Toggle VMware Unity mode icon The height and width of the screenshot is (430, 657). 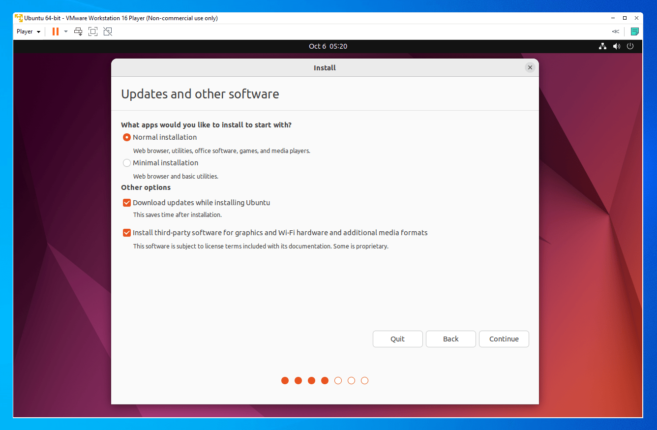click(108, 31)
